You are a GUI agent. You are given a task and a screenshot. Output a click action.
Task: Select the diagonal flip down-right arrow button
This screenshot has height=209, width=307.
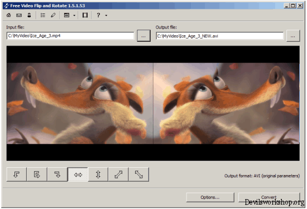pyautogui.click(x=139, y=174)
